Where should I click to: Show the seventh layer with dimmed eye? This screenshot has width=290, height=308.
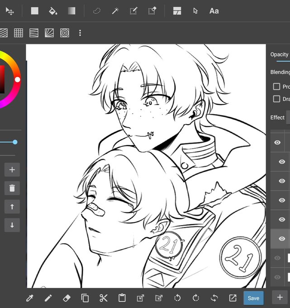pos(277,258)
